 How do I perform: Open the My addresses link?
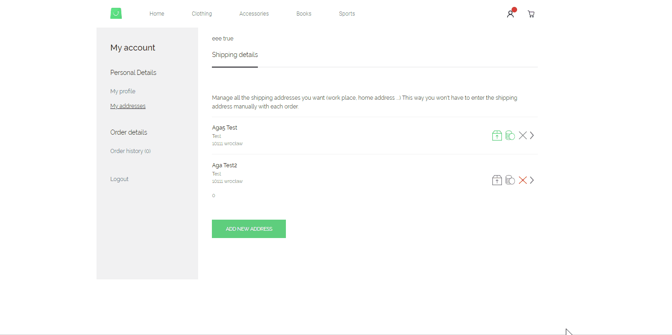point(128,106)
